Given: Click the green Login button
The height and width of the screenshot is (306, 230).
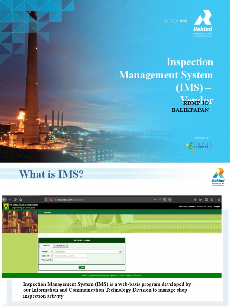Looking at the screenshot, I should [x=82, y=267].
